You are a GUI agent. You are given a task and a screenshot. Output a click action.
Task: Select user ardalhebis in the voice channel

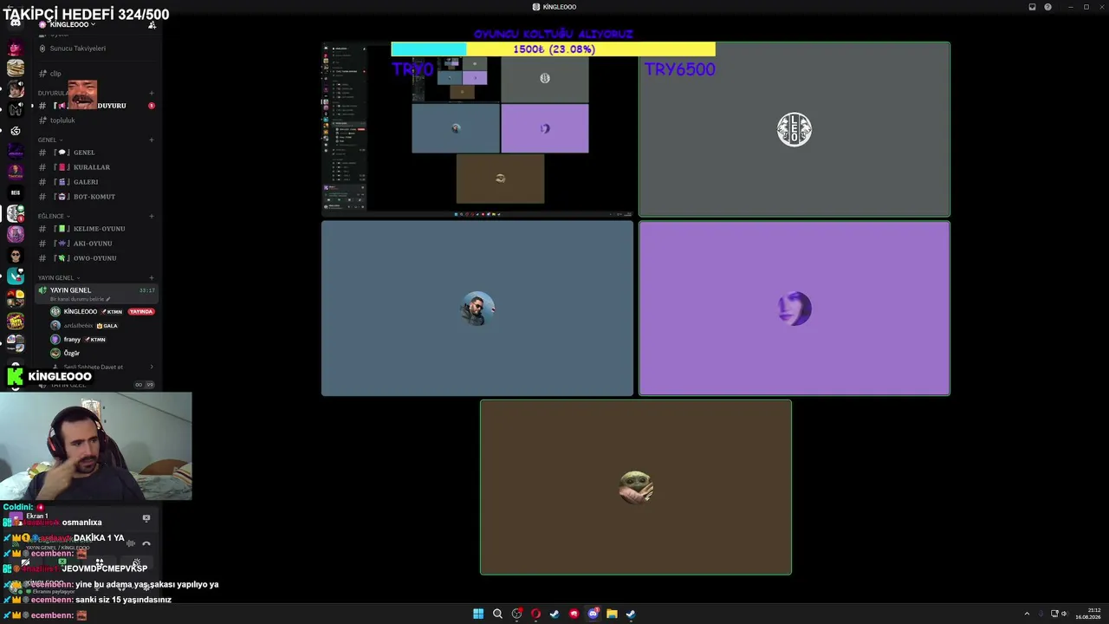(78, 326)
